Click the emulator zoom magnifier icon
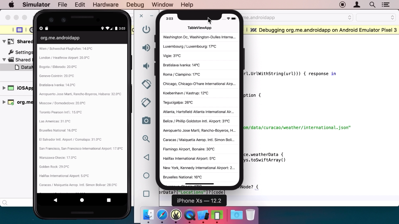This screenshot has width=399, height=224. coord(146,139)
